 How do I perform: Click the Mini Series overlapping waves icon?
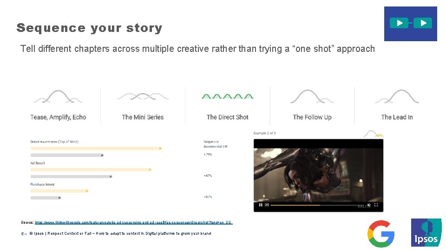pyautogui.click(x=143, y=96)
